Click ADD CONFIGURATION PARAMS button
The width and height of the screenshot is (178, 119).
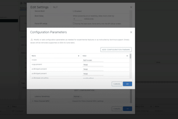coord(116,50)
